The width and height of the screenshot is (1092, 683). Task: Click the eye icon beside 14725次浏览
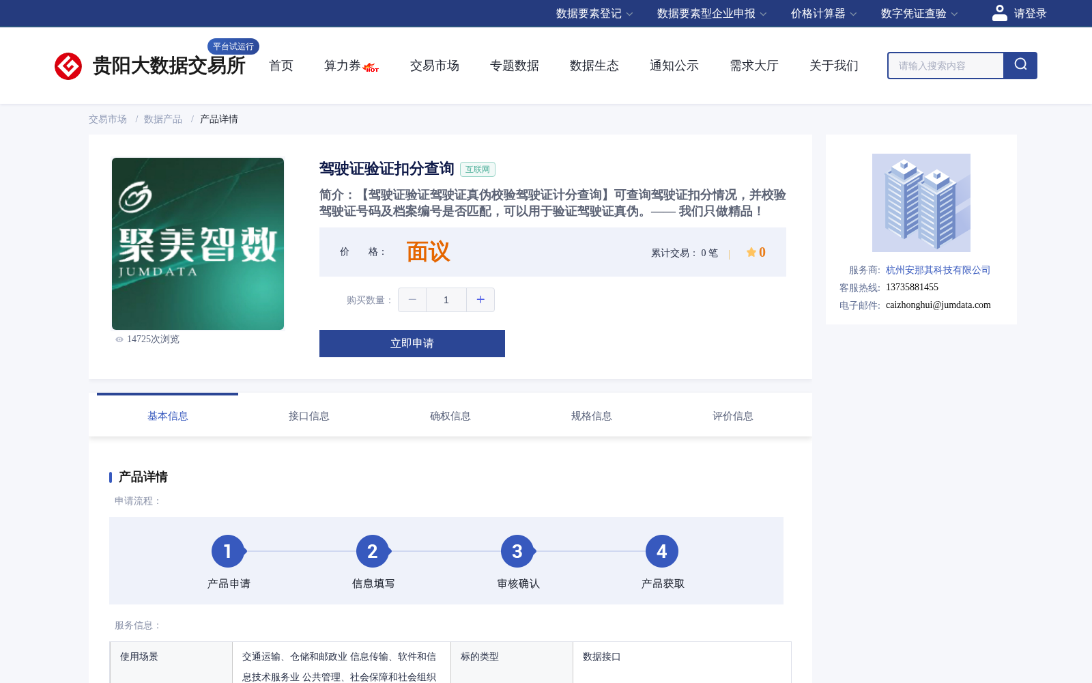[x=119, y=339]
